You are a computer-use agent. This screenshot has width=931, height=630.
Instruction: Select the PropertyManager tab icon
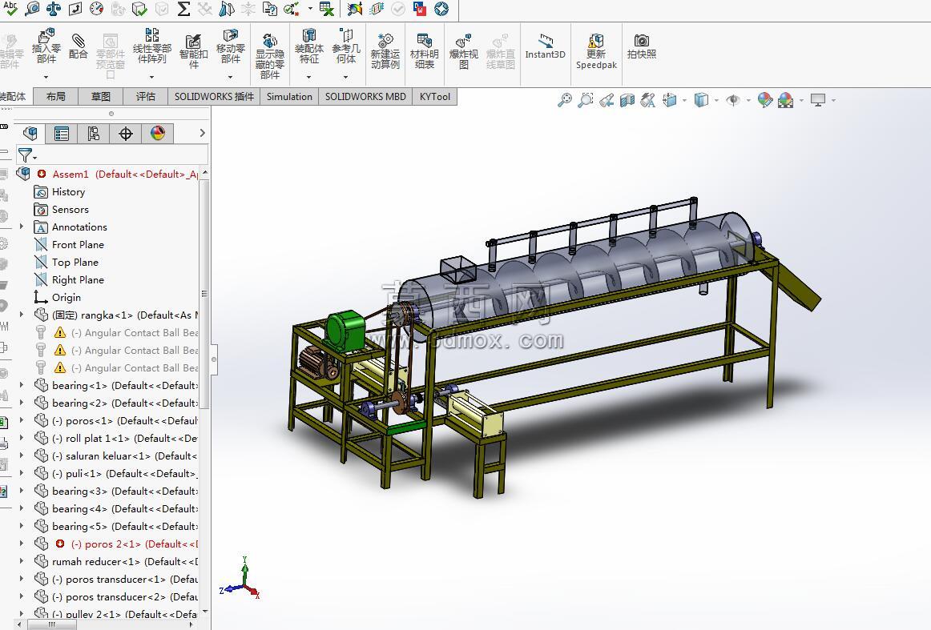point(61,134)
